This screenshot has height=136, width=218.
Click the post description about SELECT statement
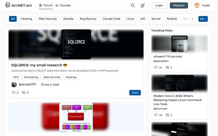click(x=65, y=71)
